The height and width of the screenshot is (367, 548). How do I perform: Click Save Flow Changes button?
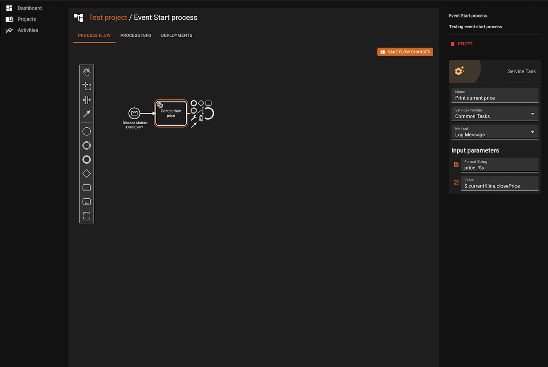(405, 52)
